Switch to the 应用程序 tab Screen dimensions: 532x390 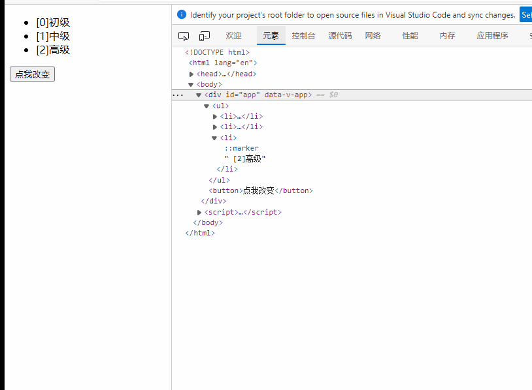pos(492,36)
